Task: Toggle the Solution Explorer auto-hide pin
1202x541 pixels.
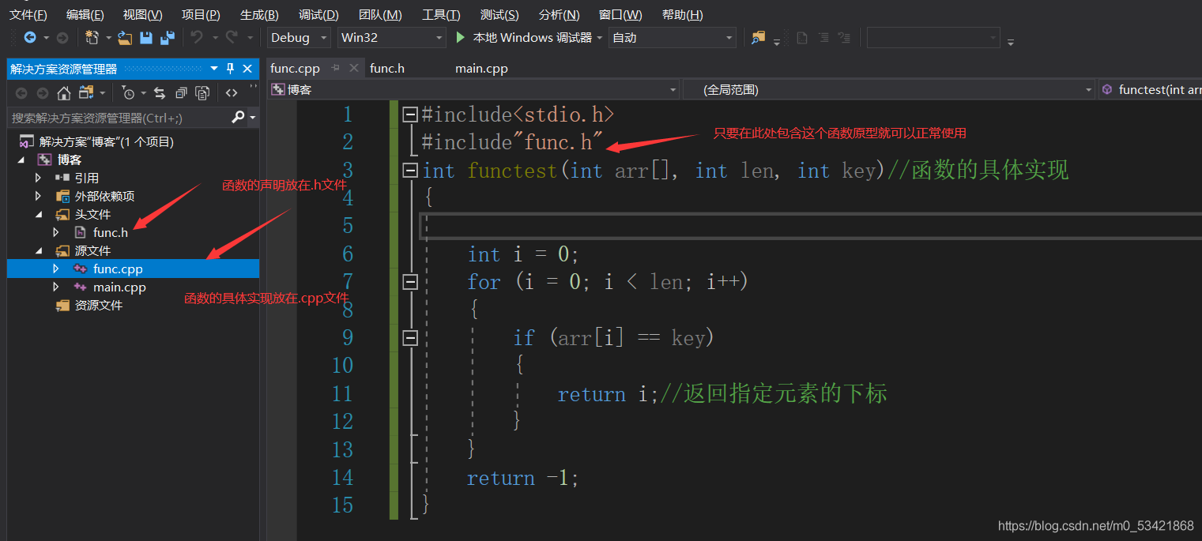Action: 230,69
